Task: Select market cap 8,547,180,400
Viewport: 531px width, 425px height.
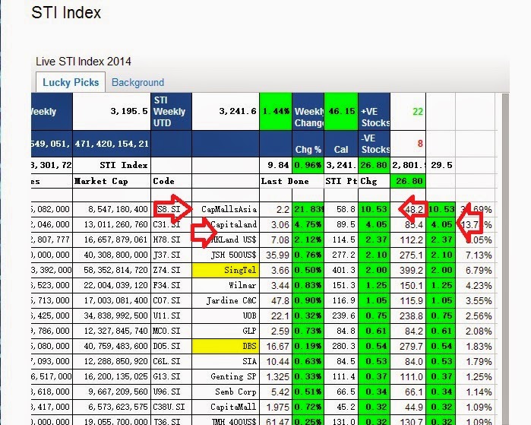Action: tap(118, 209)
